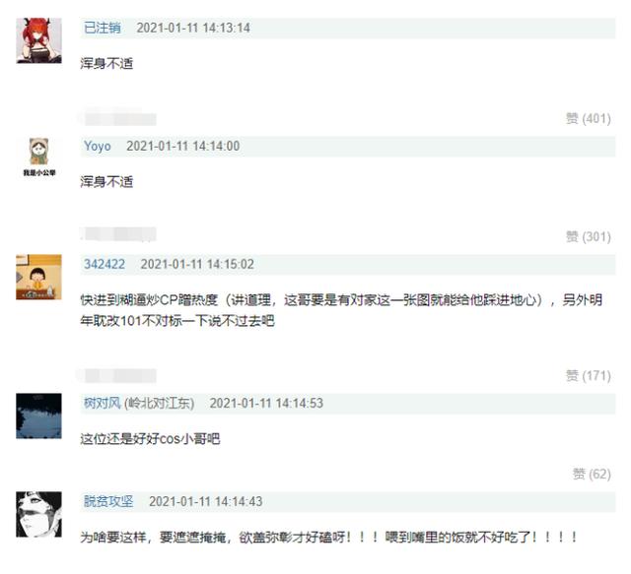This screenshot has width=631, height=574.
Task: Click the username 342422
Action: pos(105,264)
